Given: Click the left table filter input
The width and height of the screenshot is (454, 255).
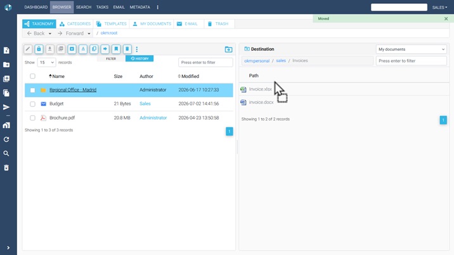Looking at the screenshot, I should coord(205,62).
